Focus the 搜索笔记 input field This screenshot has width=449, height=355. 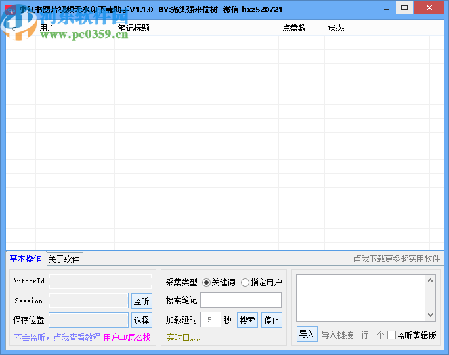click(x=241, y=300)
